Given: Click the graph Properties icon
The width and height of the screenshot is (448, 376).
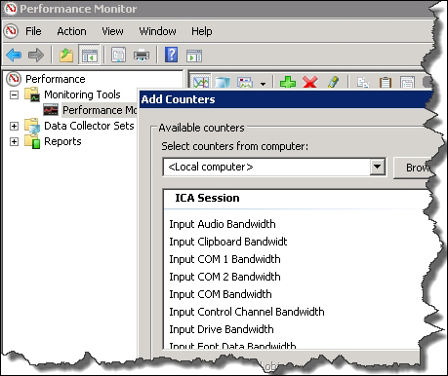Looking at the screenshot, I should 407,82.
